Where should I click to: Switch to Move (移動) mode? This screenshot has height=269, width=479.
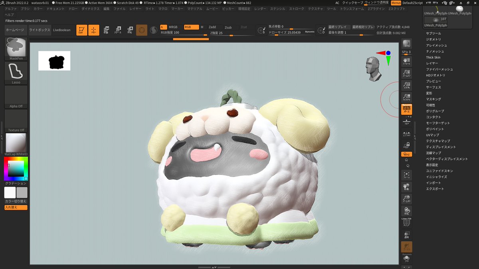106,30
